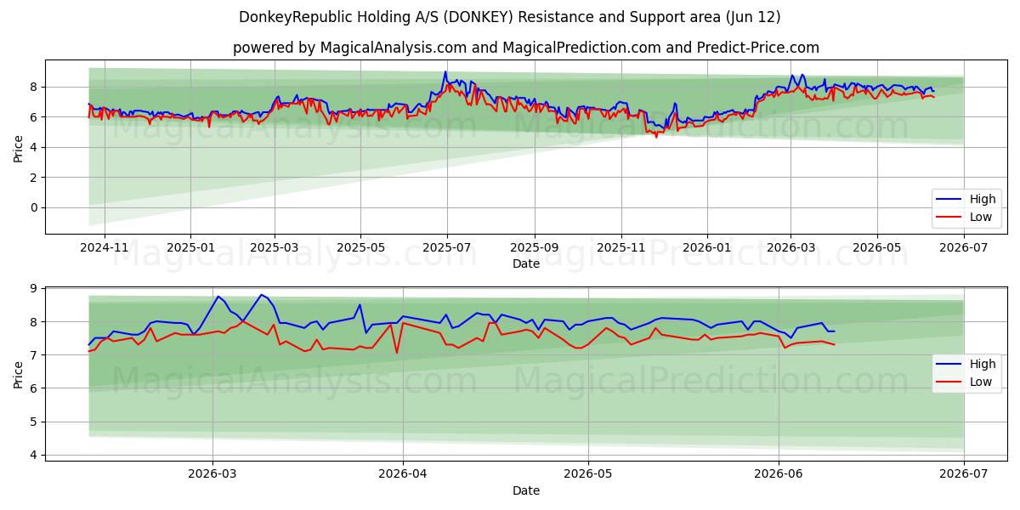Click the '2026-01' tick label on the top chart
Screen dimensions: 1020x510
coord(707,246)
